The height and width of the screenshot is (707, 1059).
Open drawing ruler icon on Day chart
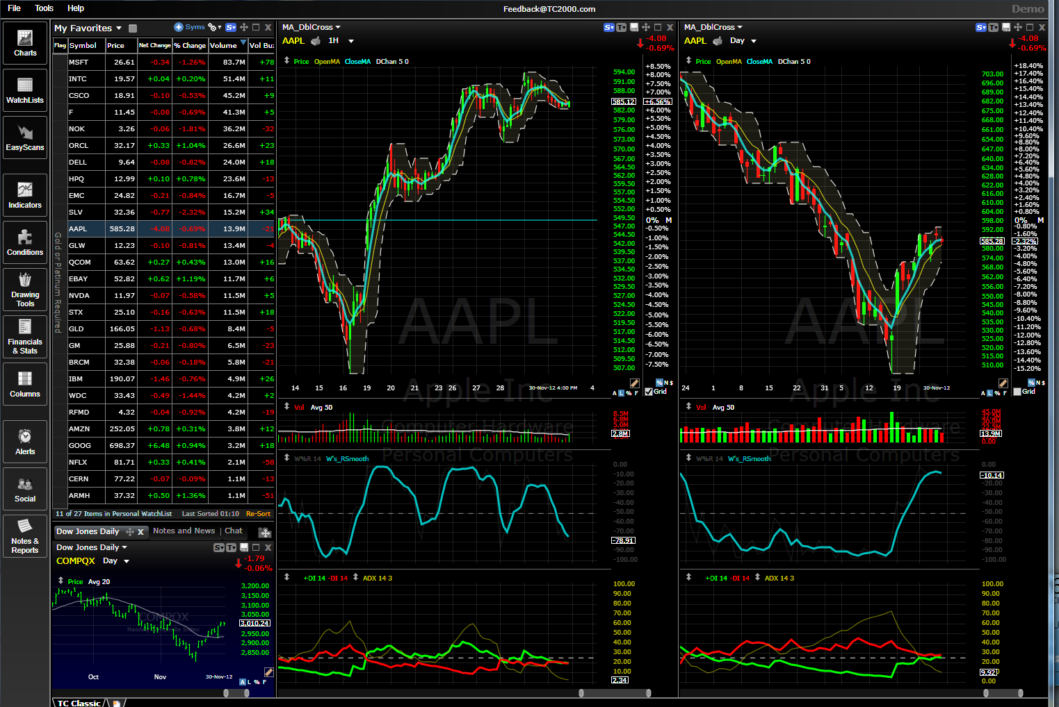pyautogui.click(x=1003, y=383)
